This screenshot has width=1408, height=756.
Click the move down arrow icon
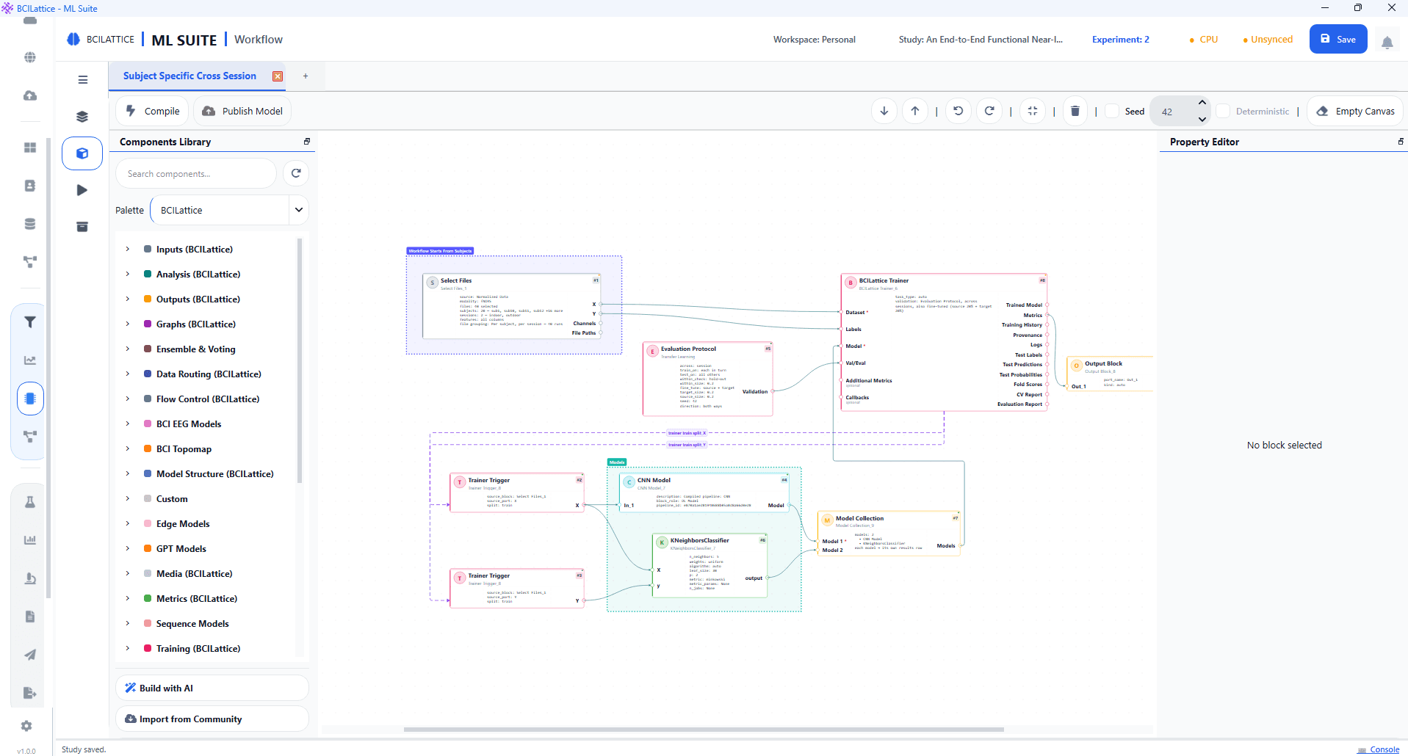[x=884, y=111]
